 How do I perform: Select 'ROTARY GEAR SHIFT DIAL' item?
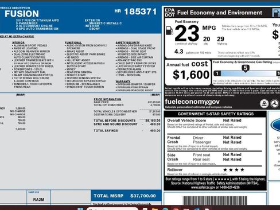(x=29, y=72)
